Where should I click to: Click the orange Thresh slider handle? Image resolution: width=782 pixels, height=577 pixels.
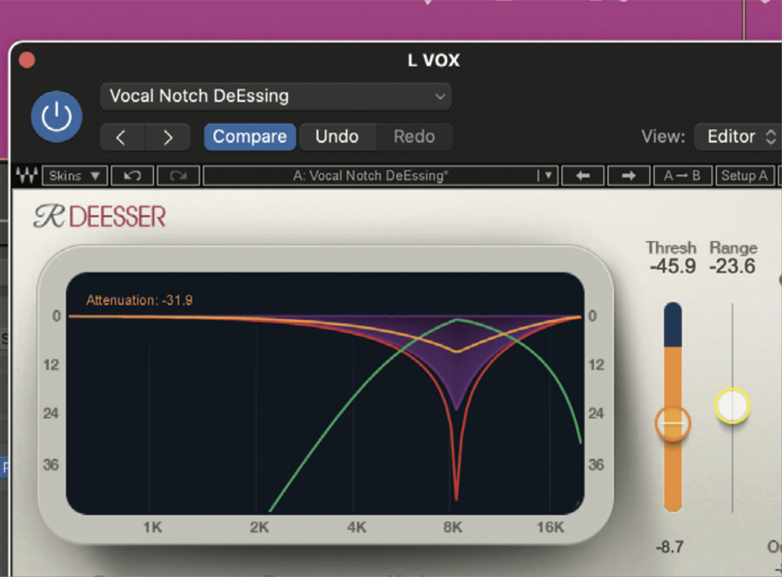pyautogui.click(x=673, y=423)
